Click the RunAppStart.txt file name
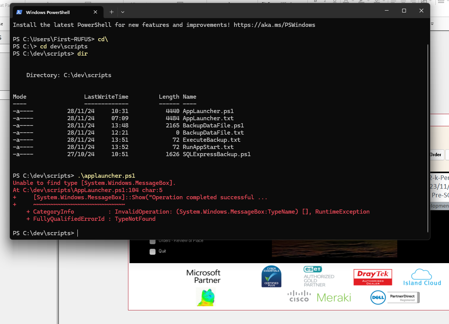This screenshot has width=449, height=324. (x=208, y=147)
